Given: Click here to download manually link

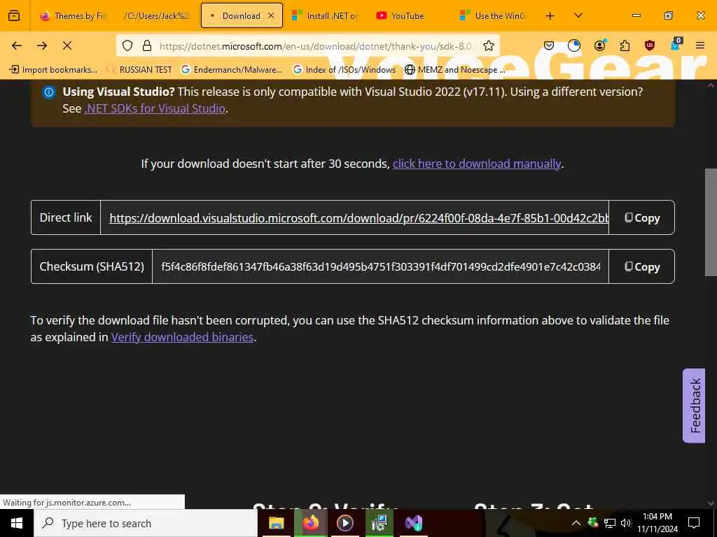Looking at the screenshot, I should pyautogui.click(x=476, y=164).
